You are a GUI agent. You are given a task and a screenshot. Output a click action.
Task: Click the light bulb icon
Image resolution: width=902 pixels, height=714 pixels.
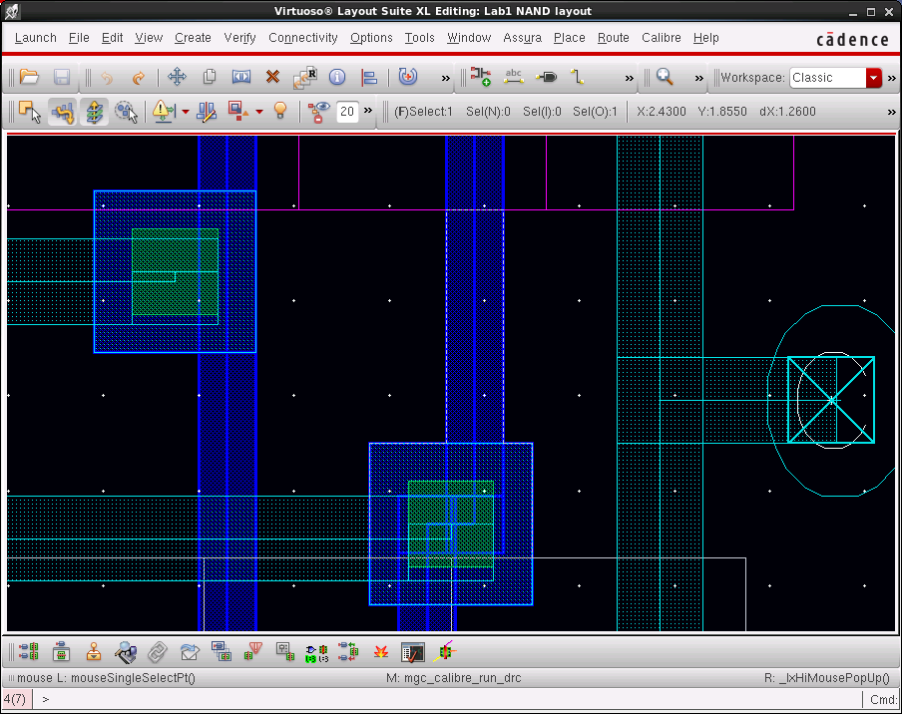[280, 111]
